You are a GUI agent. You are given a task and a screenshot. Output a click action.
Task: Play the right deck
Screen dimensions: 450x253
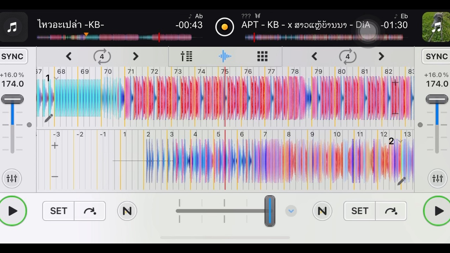pyautogui.click(x=437, y=211)
